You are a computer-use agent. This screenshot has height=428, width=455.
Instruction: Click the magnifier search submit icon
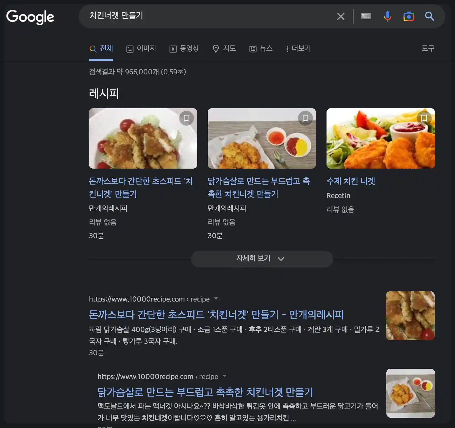(429, 16)
